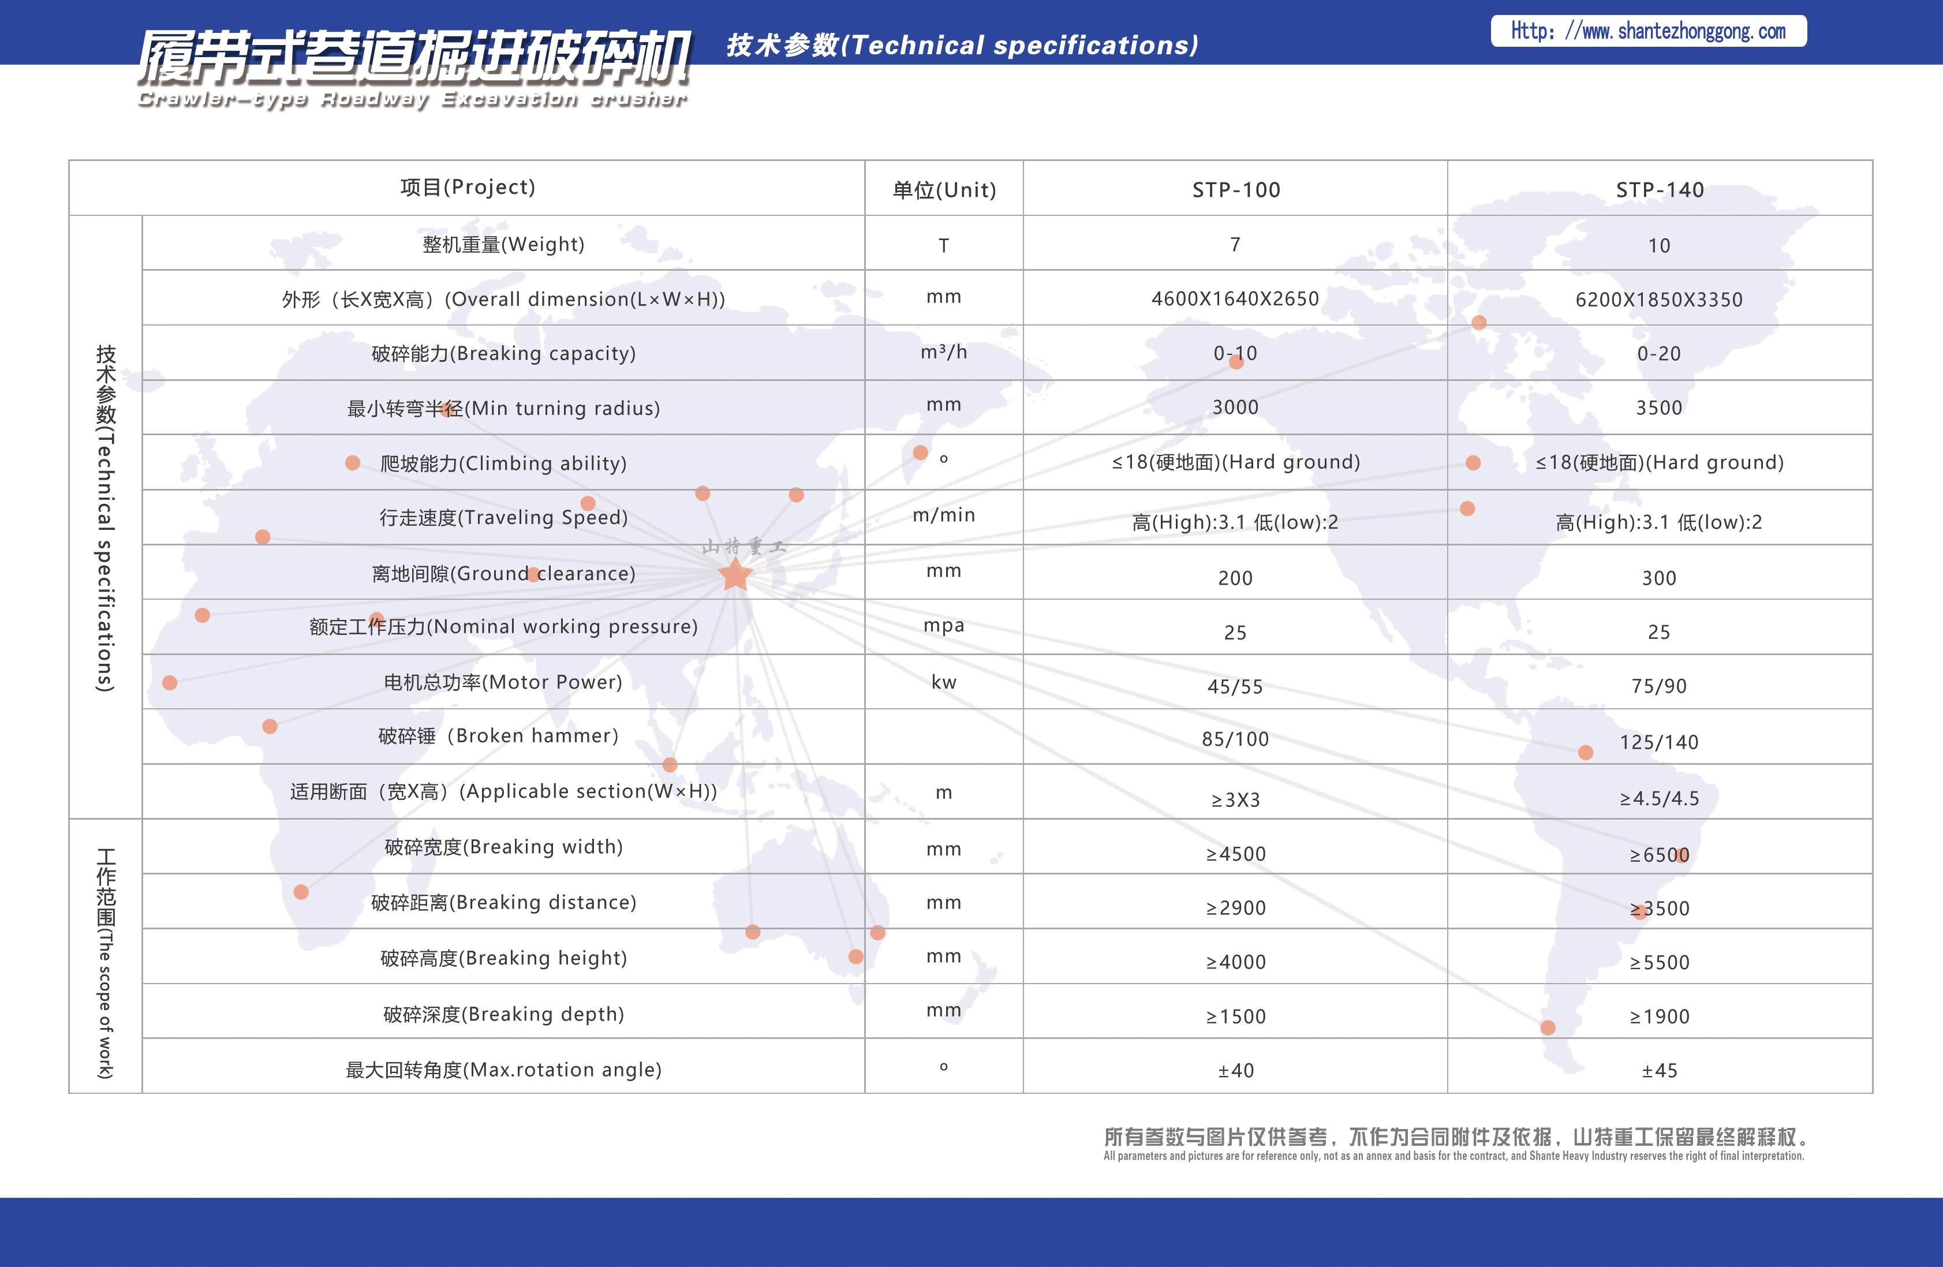
Task: Click the Applicable section ≥3X3 value
Action: (1234, 799)
